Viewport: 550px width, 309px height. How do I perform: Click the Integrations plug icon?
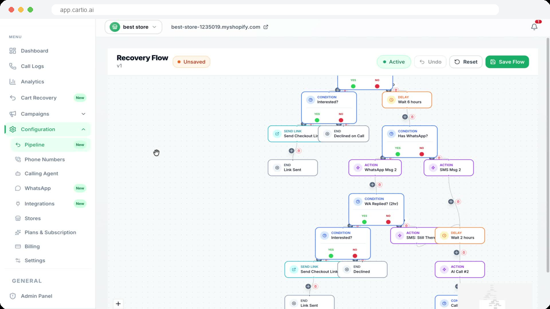coord(18,203)
